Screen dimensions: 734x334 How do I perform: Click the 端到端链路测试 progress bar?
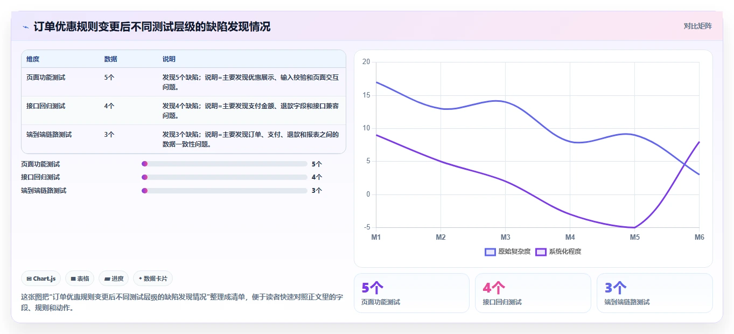click(x=225, y=191)
